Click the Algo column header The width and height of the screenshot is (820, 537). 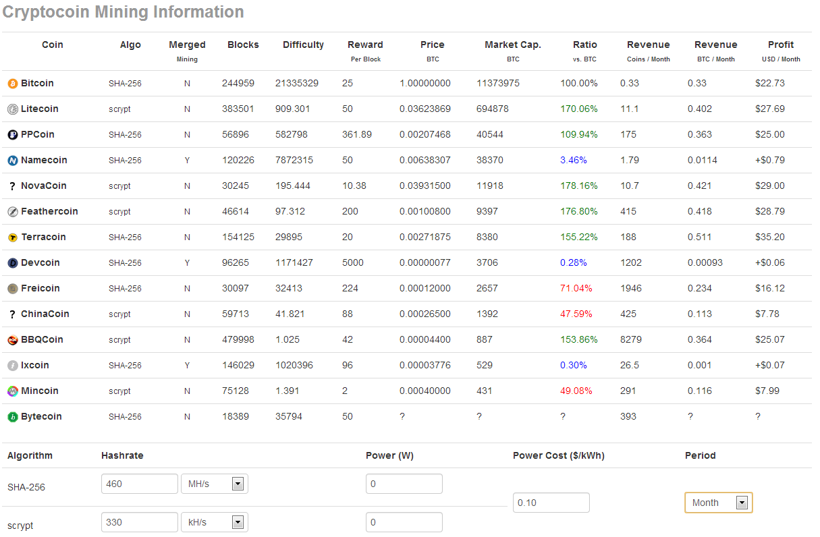(130, 45)
